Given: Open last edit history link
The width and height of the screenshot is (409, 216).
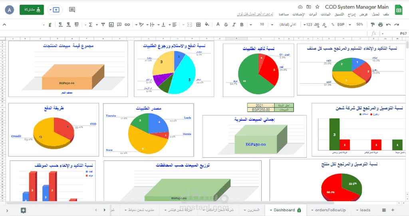Looking at the screenshot, I should [255, 14].
